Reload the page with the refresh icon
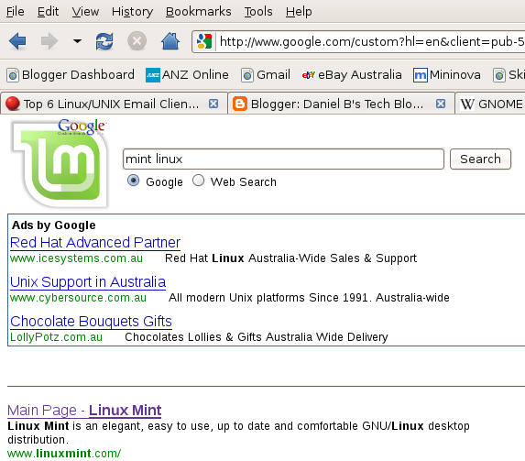The height and width of the screenshot is (461, 525). coord(104,41)
